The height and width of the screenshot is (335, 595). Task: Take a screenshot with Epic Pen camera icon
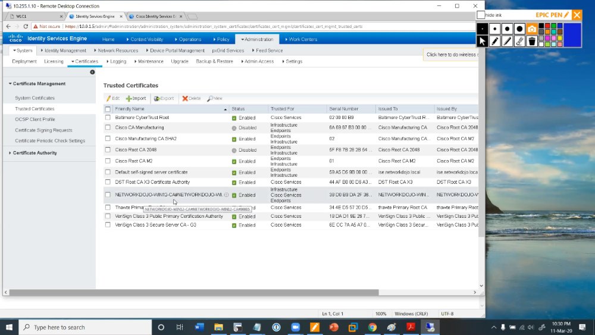532,29
